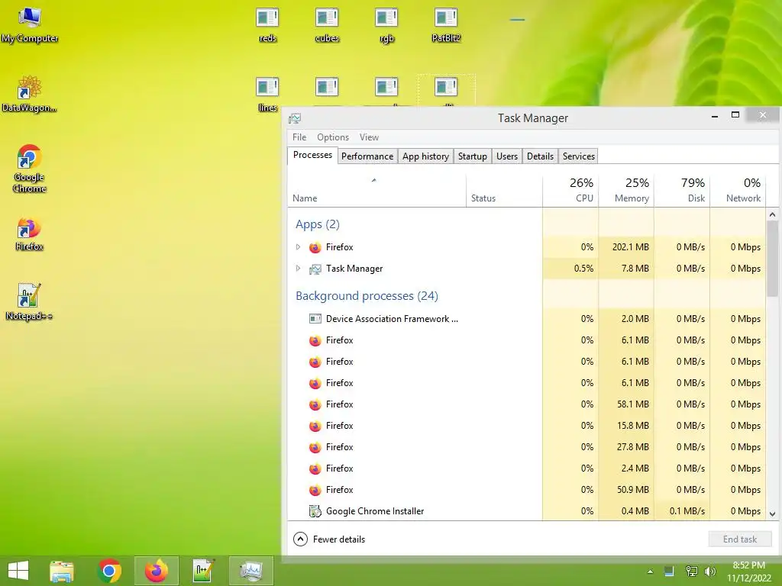Select Google Chrome desktop shortcut
The width and height of the screenshot is (782, 586).
[30, 168]
